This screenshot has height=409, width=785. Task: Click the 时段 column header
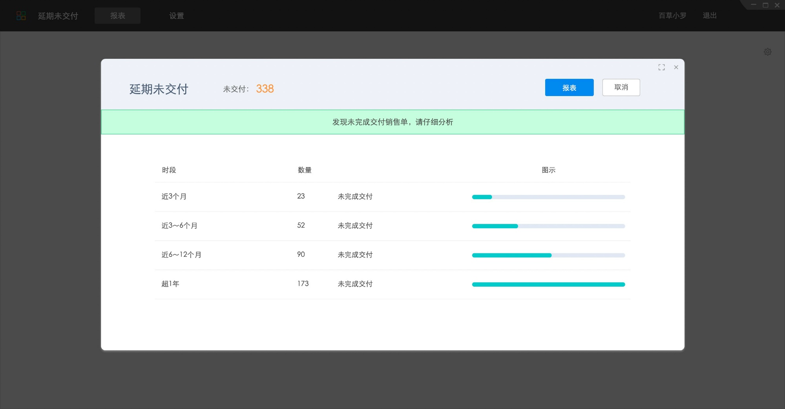[169, 170]
